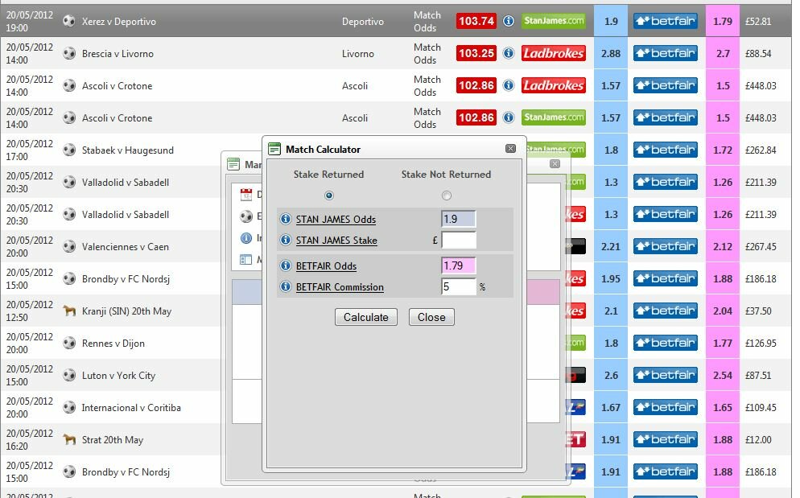
Task: Click Betfair logo in Brescia v Livorno row
Action: [666, 53]
